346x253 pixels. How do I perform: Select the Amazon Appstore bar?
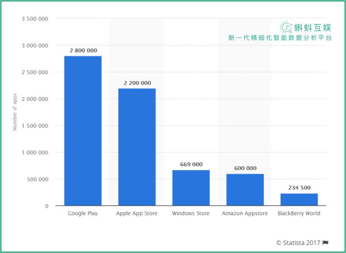click(x=245, y=190)
